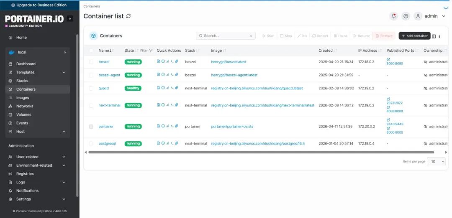This screenshot has width=452, height=218.
Task: Click Add container button
Action: click(414, 36)
